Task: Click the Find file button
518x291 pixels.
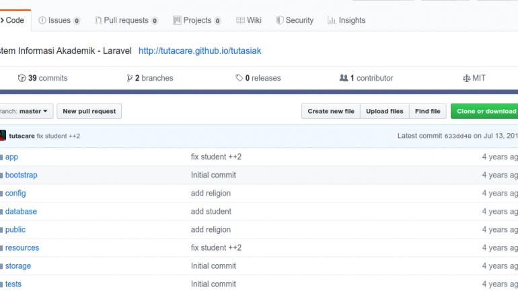Action: pos(427,111)
